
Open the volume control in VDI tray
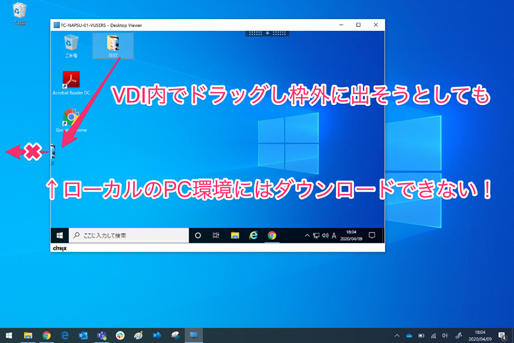point(325,236)
